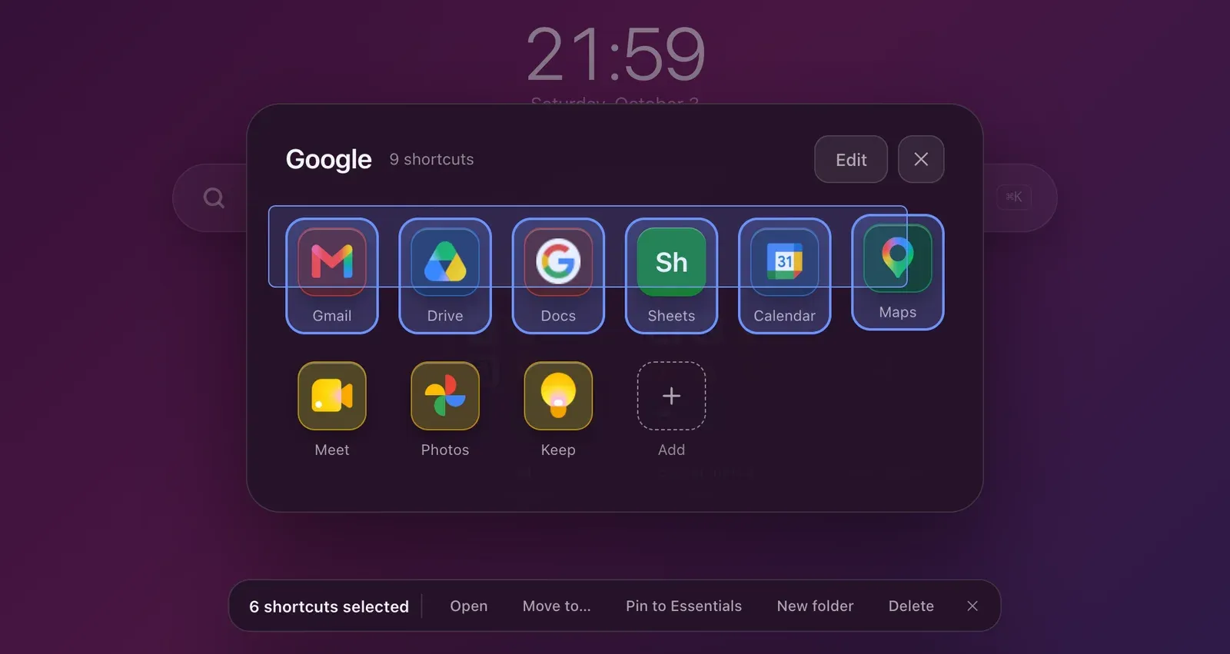
Task: Click the 21:59 clock display
Action: pos(616,54)
